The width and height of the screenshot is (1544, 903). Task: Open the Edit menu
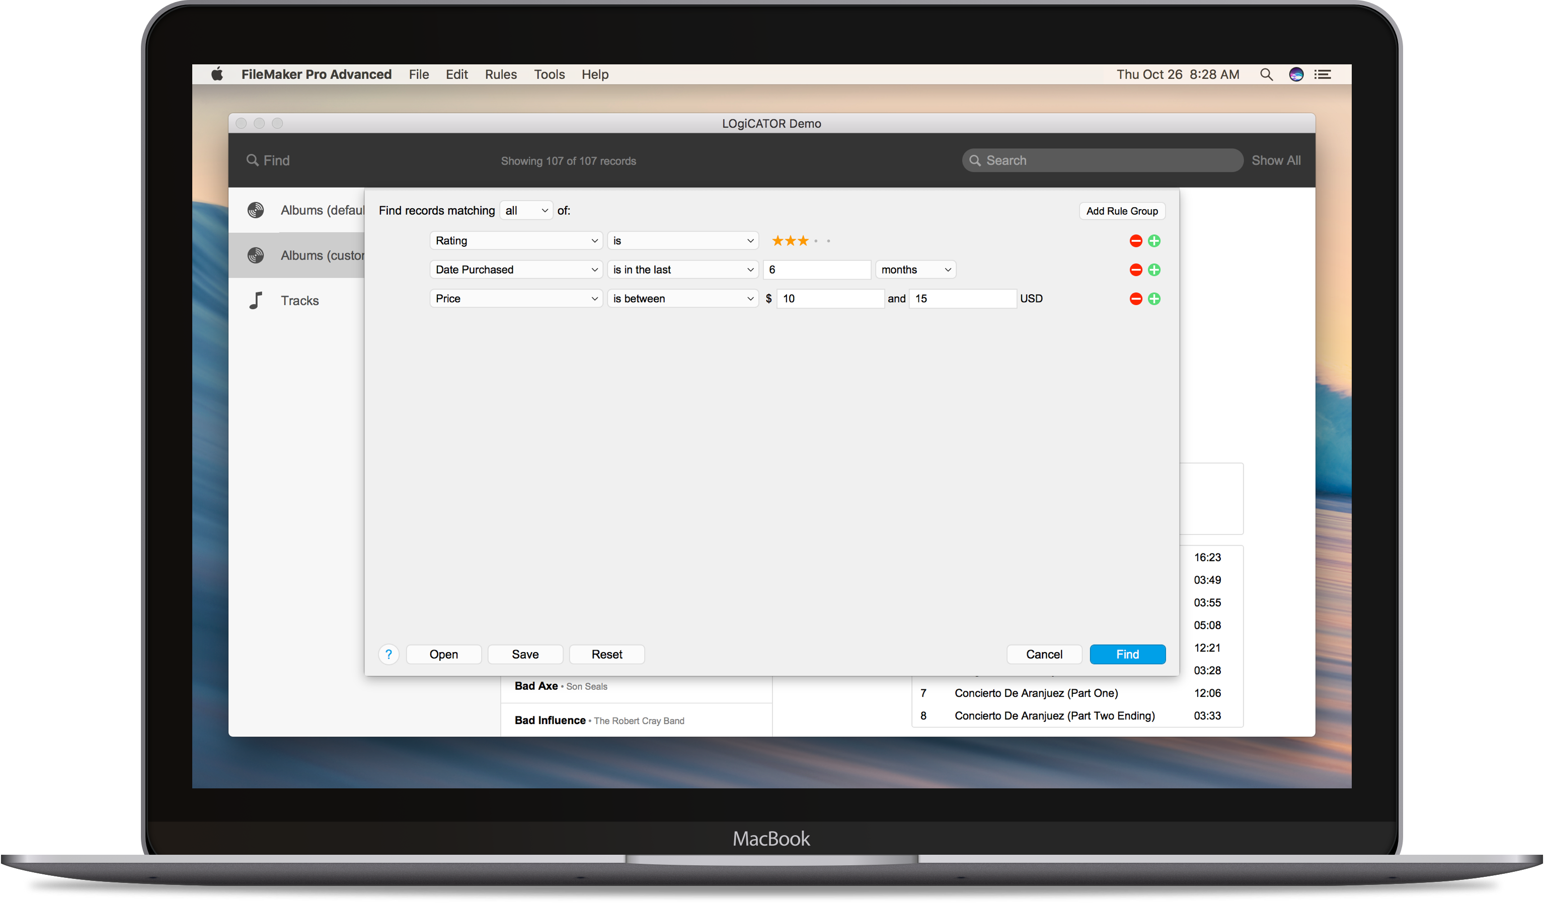pos(456,74)
